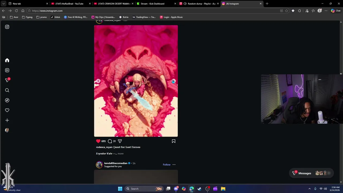Save post with bookmark icon
This screenshot has width=343, height=193.
(x=174, y=141)
